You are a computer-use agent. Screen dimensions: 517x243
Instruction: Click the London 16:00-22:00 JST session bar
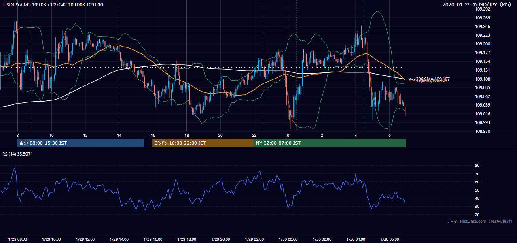click(x=203, y=143)
